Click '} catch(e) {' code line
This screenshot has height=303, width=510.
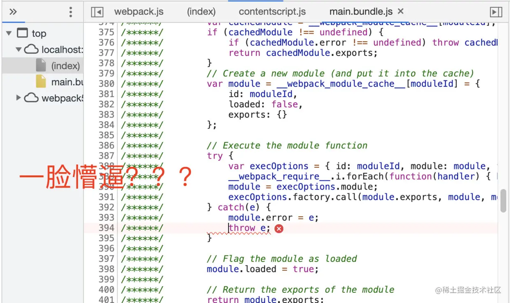pyautogui.click(x=239, y=207)
